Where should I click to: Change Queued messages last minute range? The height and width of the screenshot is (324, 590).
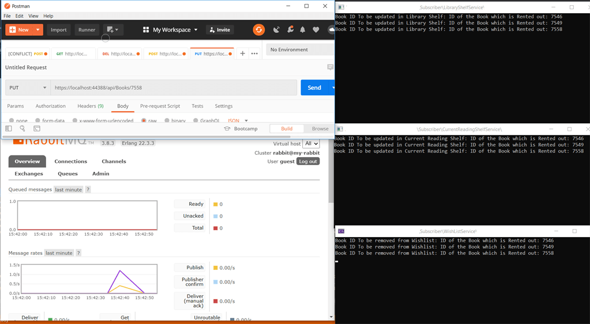coord(68,189)
